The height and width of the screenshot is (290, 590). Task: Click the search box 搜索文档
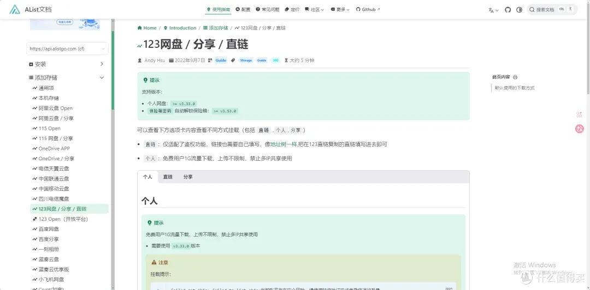pos(552,10)
